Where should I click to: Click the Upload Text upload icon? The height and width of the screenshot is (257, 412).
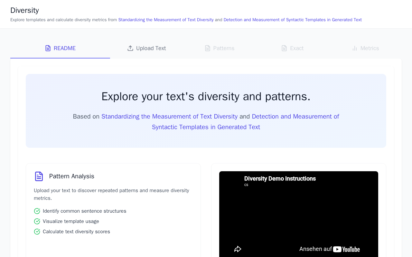130,48
